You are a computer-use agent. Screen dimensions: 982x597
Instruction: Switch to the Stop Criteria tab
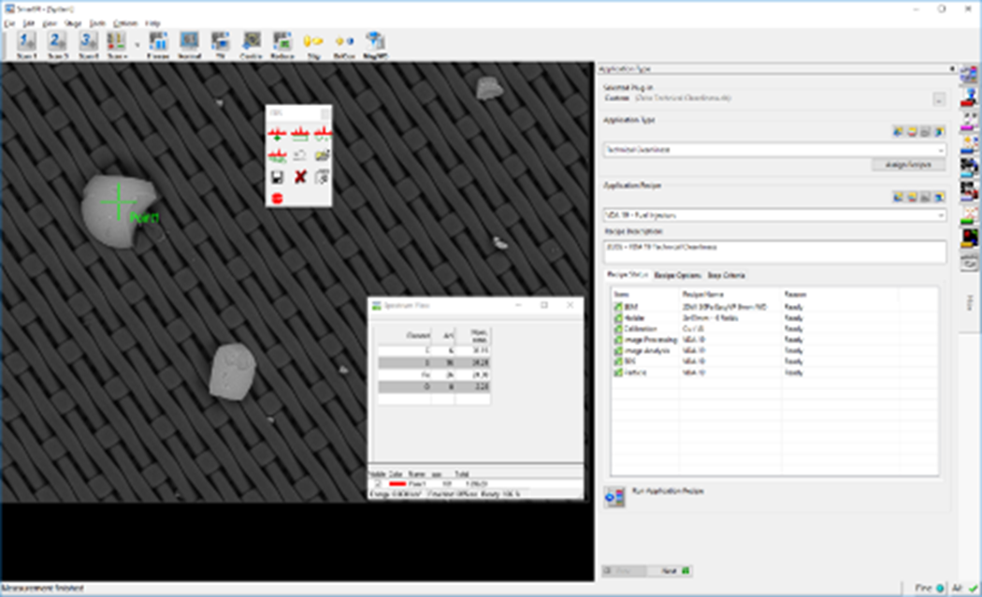pos(726,275)
